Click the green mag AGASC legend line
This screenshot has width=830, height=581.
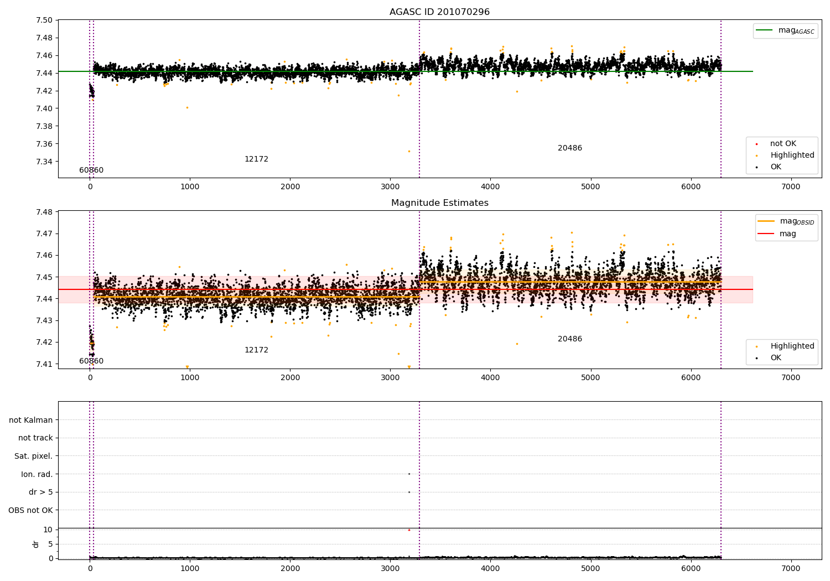coord(766,30)
